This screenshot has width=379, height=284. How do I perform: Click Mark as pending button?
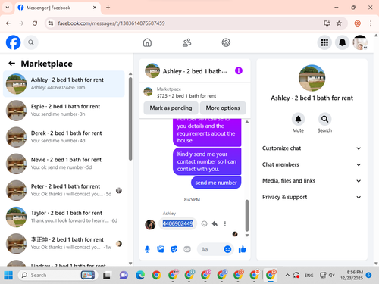[x=171, y=108]
